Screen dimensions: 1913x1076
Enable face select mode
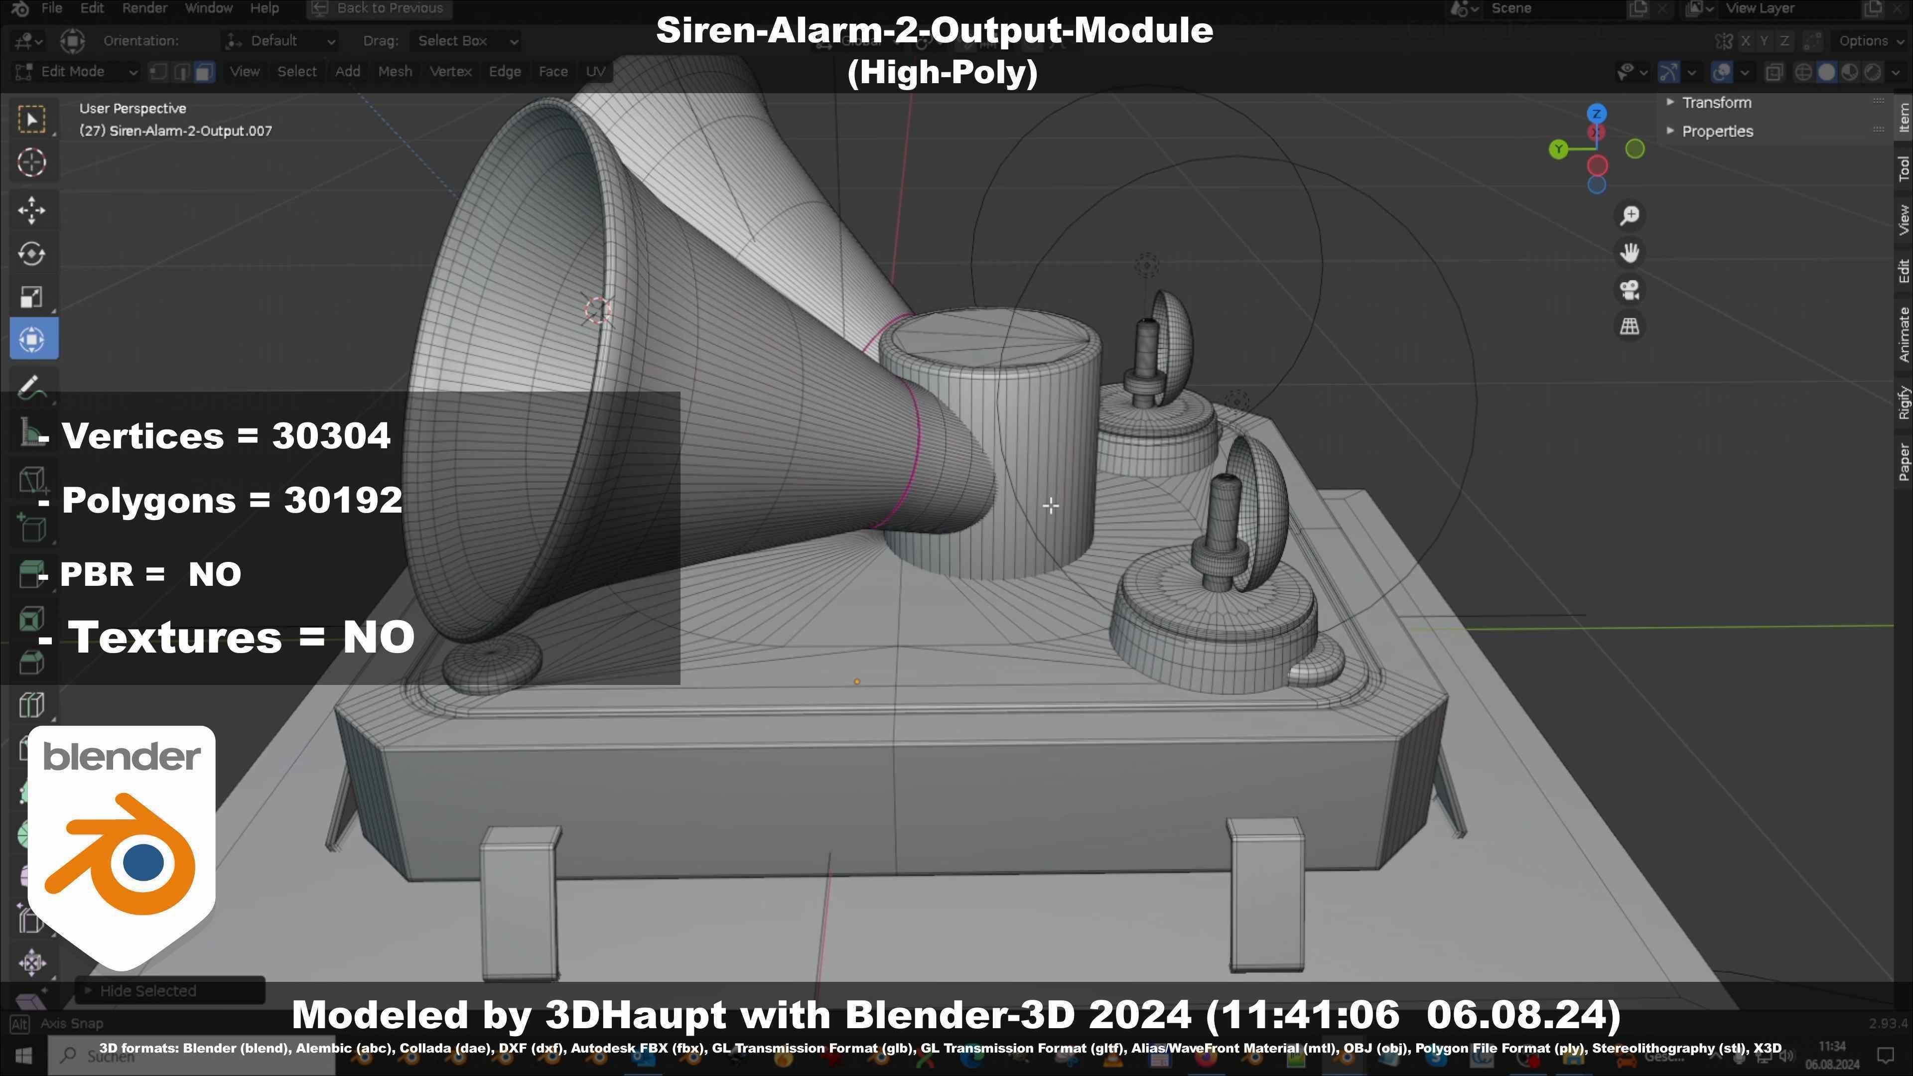(x=204, y=71)
